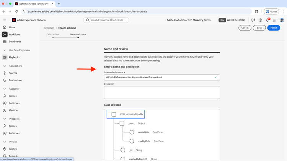Go to Sources icon
This screenshot has width=287, height=161.
[5, 73]
